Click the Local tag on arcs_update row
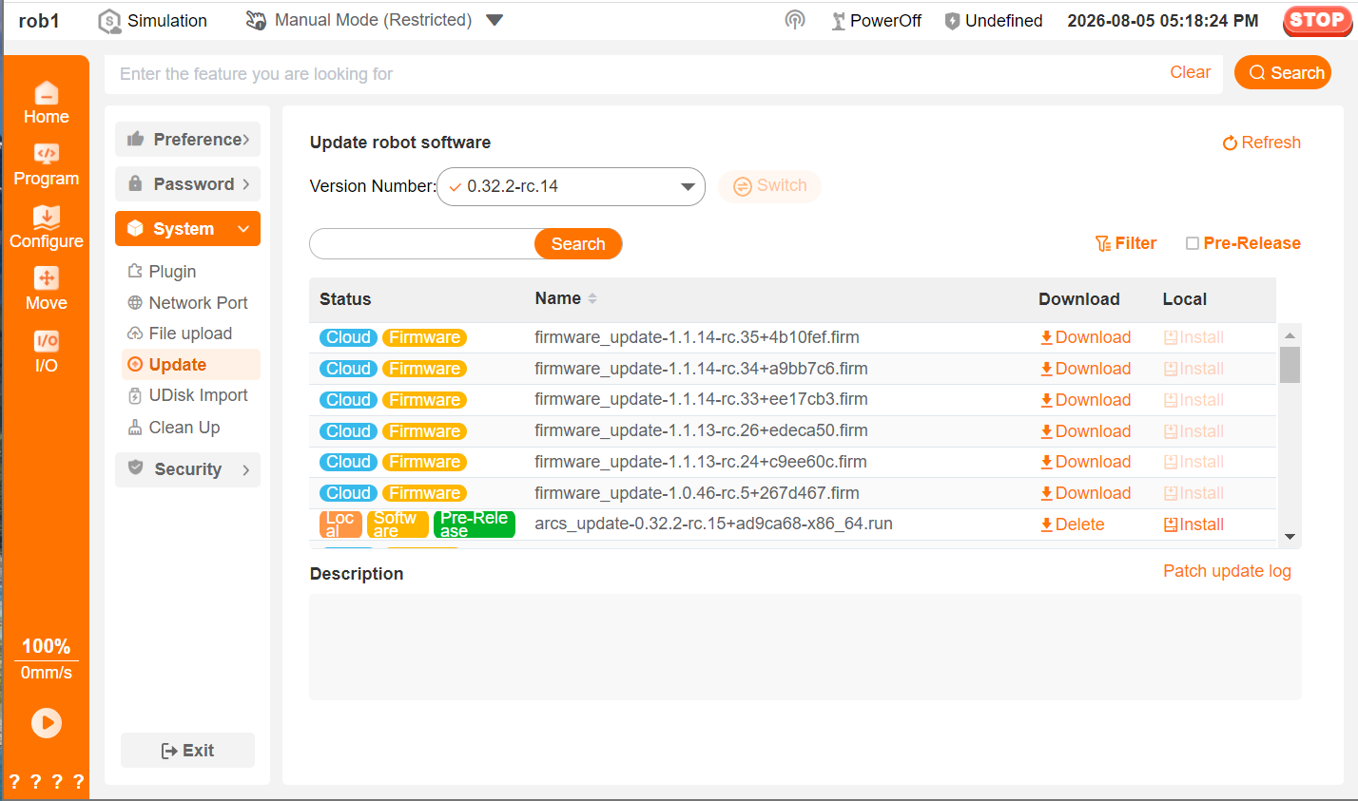The height and width of the screenshot is (801, 1358). click(x=340, y=524)
